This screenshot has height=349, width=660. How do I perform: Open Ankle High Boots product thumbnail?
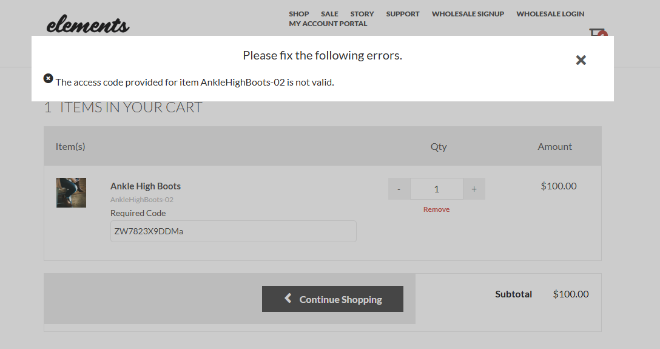click(x=71, y=192)
